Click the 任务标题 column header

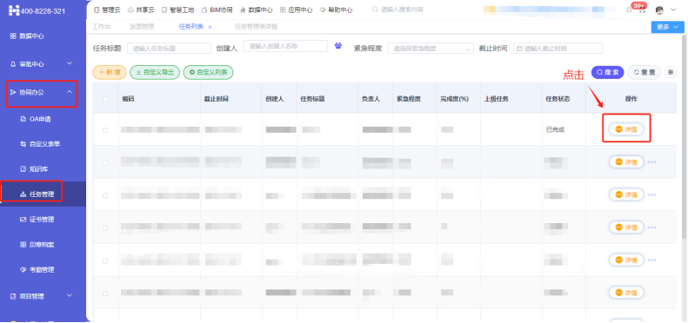tap(312, 99)
